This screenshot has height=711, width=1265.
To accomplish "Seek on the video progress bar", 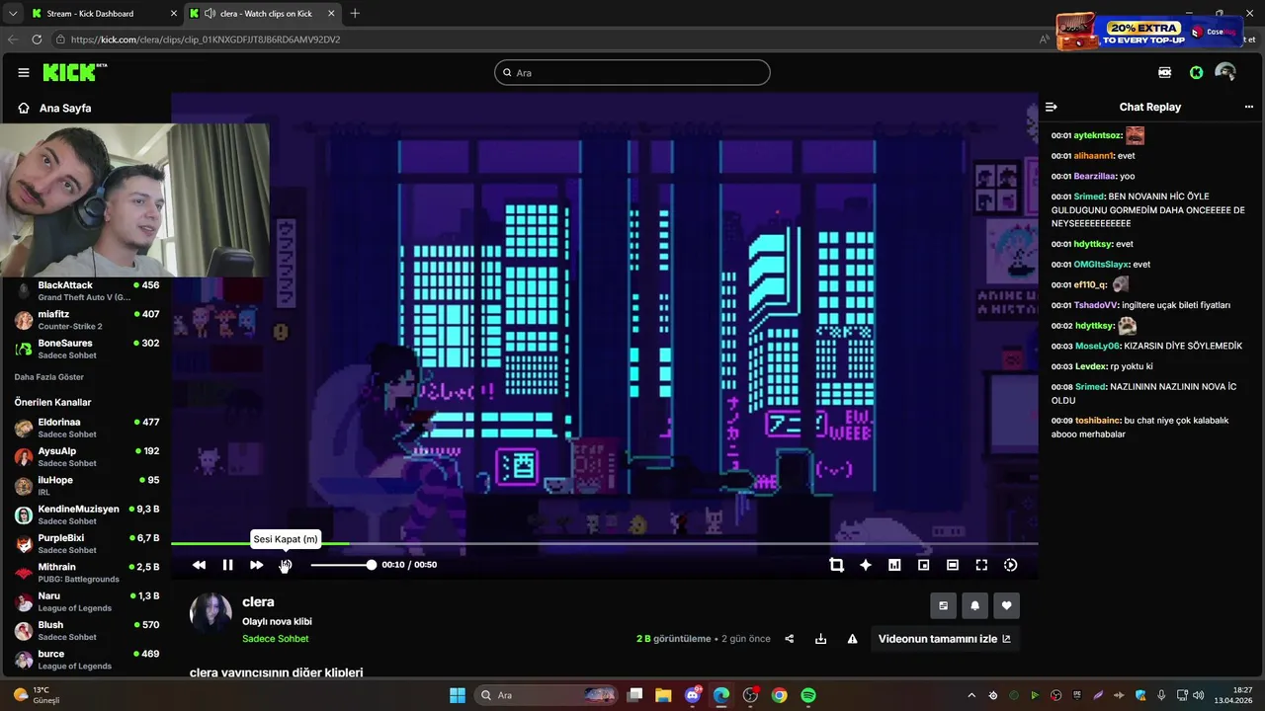I will click(604, 543).
